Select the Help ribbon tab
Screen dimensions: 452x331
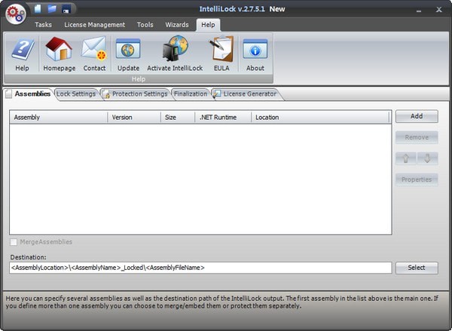(x=208, y=25)
